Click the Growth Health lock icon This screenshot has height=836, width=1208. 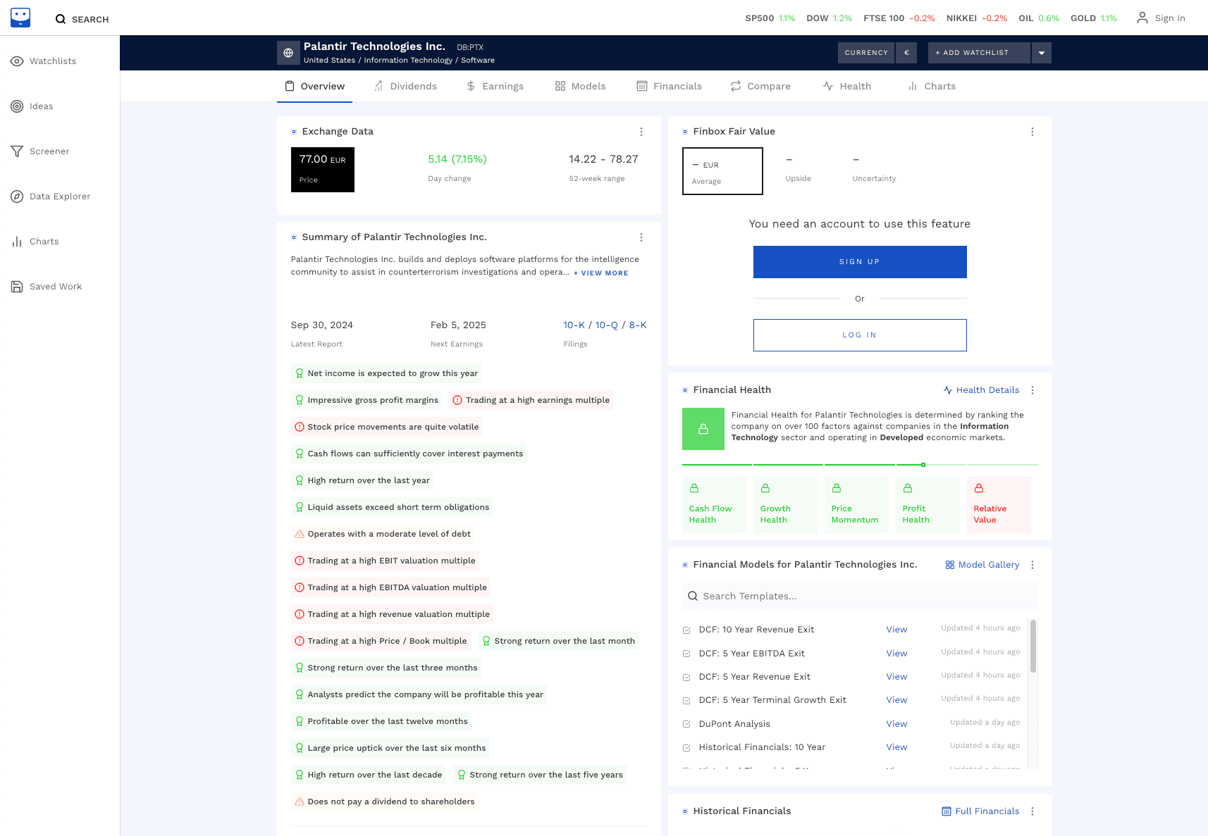tap(765, 488)
